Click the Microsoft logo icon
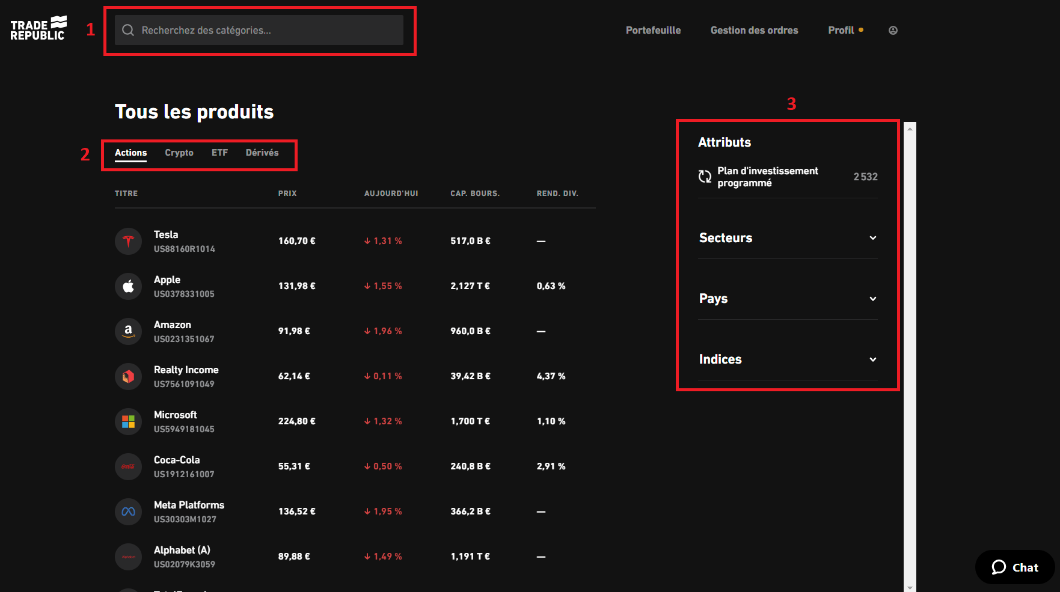This screenshot has width=1060, height=592. tap(128, 421)
